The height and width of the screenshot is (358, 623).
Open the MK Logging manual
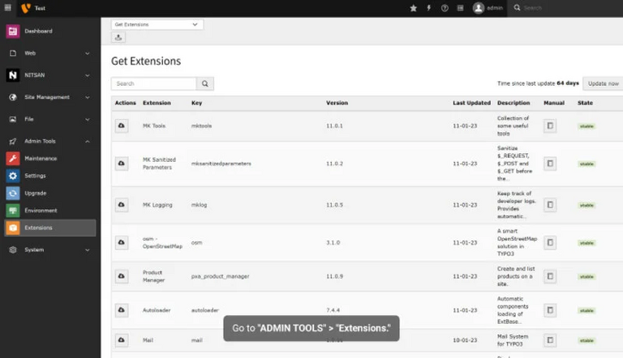point(550,205)
